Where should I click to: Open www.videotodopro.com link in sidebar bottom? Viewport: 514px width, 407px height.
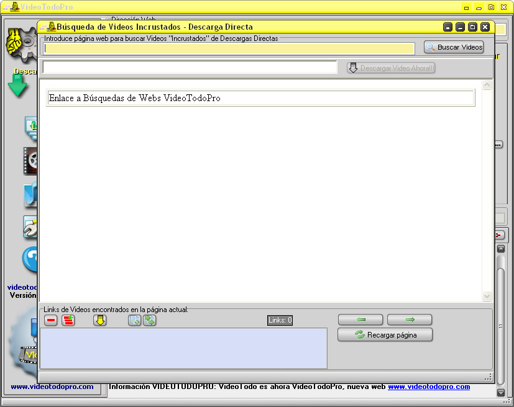[x=52, y=387]
